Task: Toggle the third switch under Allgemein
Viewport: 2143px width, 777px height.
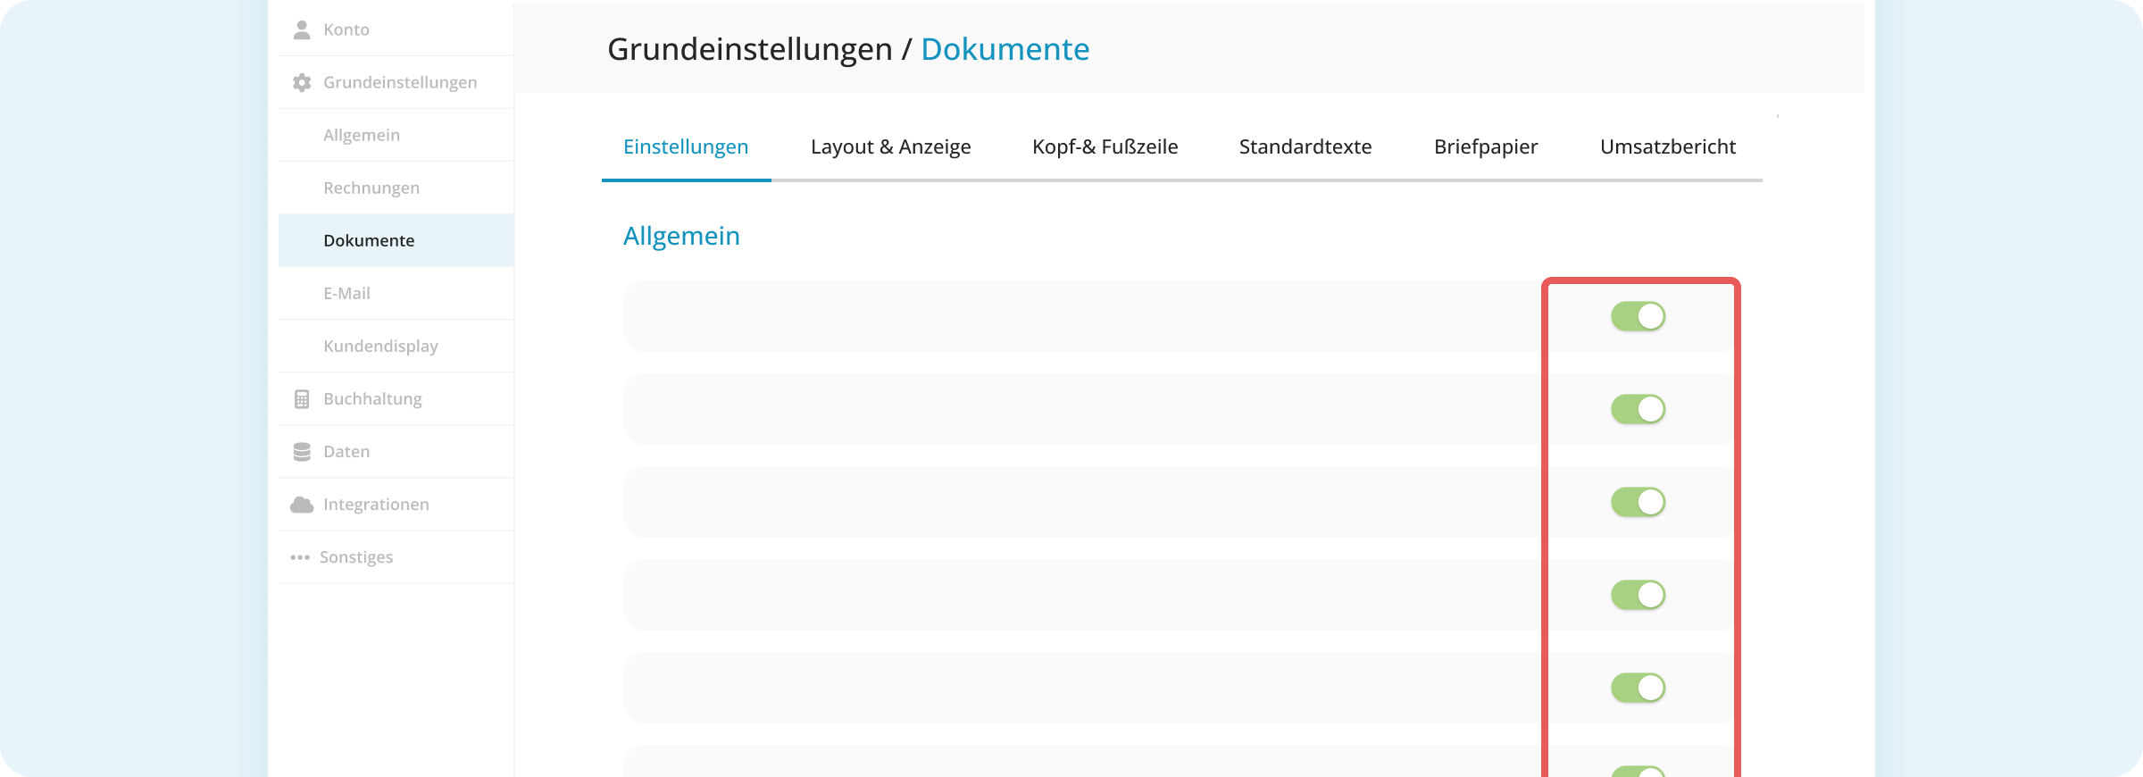Action: point(1639,502)
